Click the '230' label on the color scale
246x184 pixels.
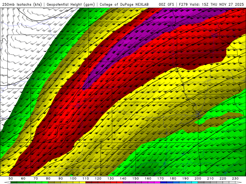click(x=235, y=178)
